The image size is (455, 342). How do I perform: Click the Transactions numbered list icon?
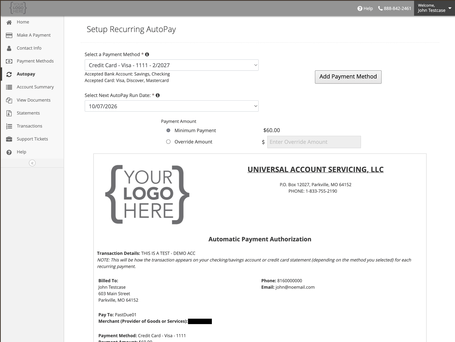click(x=9, y=126)
